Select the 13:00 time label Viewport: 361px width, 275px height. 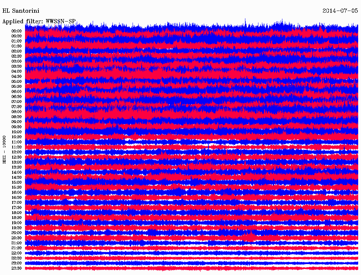tap(17, 163)
